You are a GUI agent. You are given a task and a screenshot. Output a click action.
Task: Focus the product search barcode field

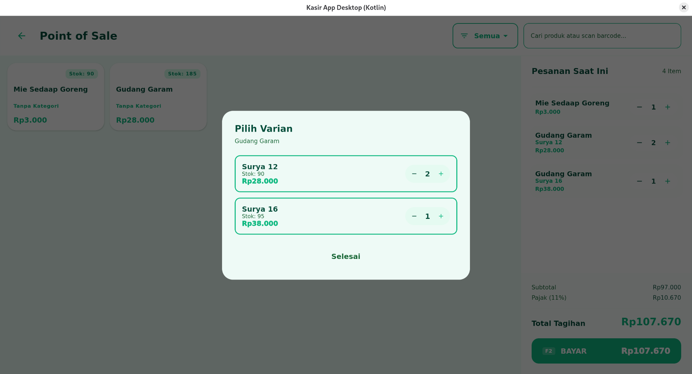point(602,36)
